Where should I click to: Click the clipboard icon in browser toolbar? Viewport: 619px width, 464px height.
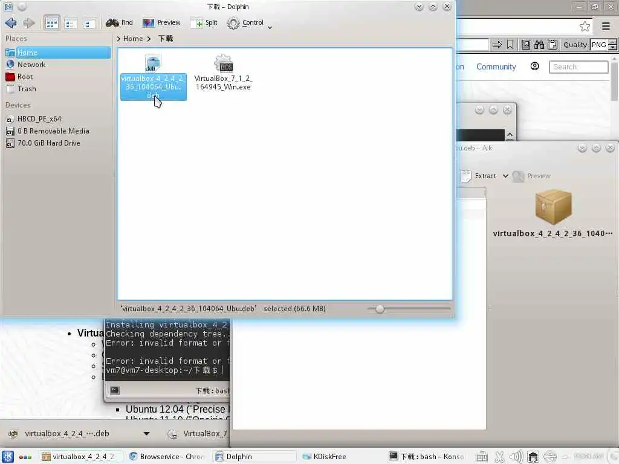tap(553, 45)
